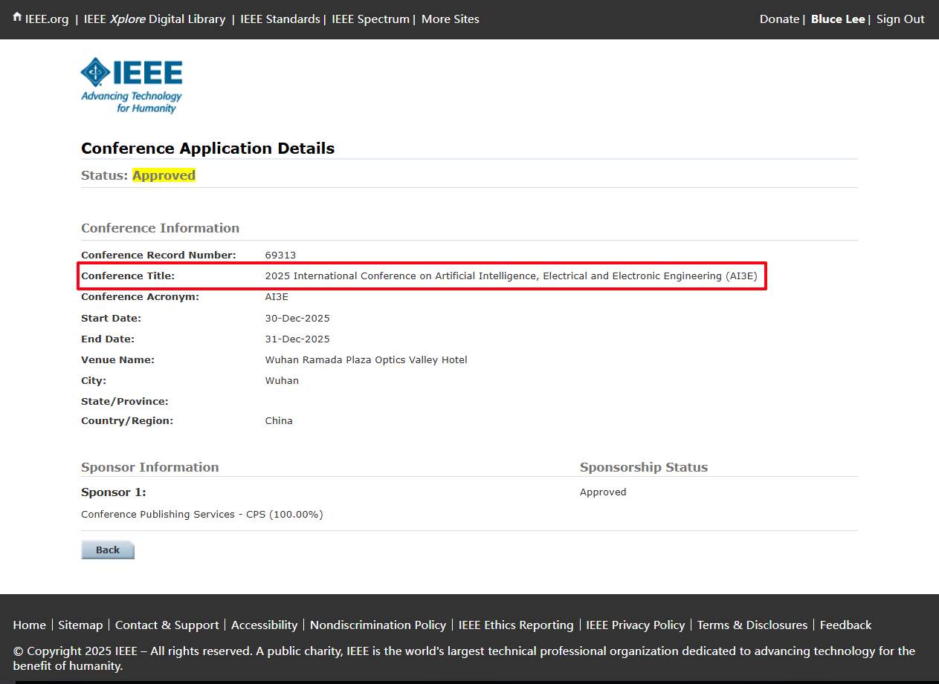Click the IEEE logo image

[x=132, y=85]
